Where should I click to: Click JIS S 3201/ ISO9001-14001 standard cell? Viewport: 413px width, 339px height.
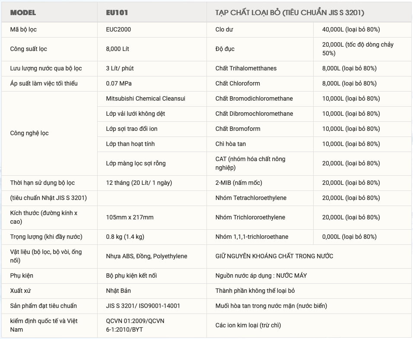(x=143, y=306)
